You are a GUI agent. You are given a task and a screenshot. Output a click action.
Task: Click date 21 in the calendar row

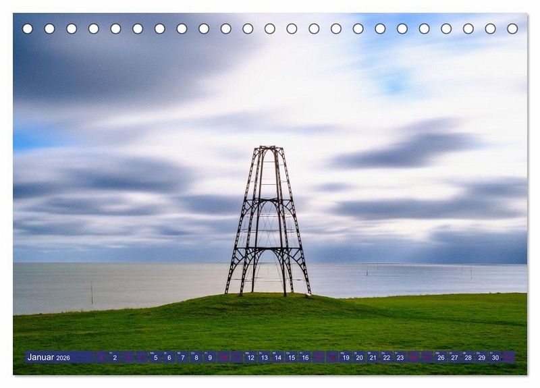tap(373, 358)
